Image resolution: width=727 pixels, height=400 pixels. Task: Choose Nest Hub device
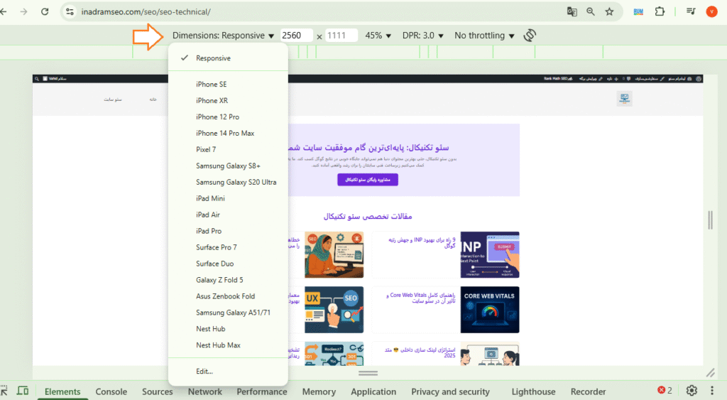point(228,328)
